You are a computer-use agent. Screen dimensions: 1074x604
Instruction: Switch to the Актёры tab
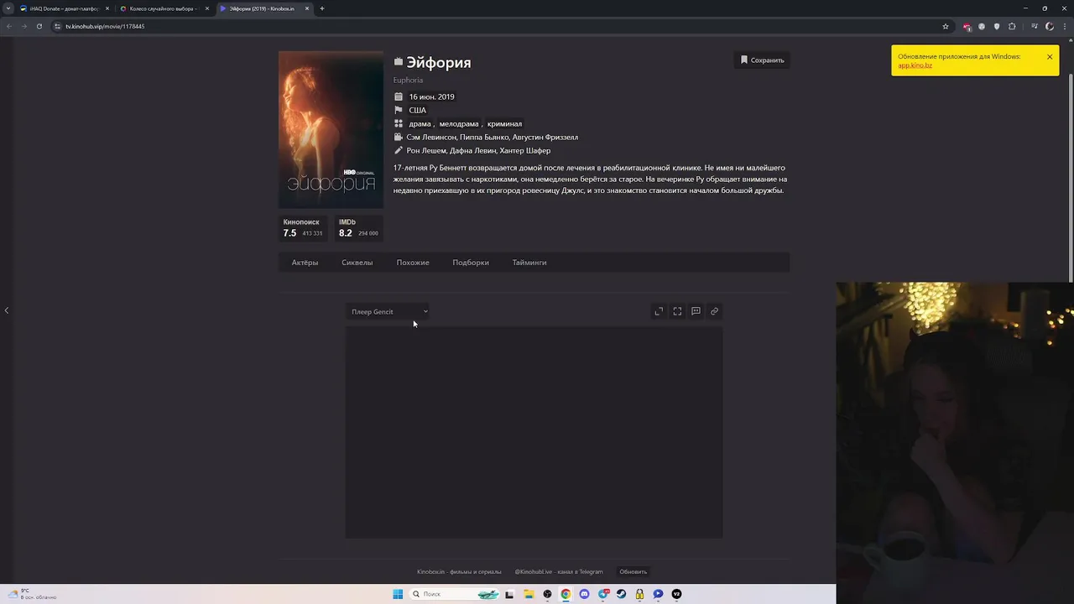(x=305, y=263)
